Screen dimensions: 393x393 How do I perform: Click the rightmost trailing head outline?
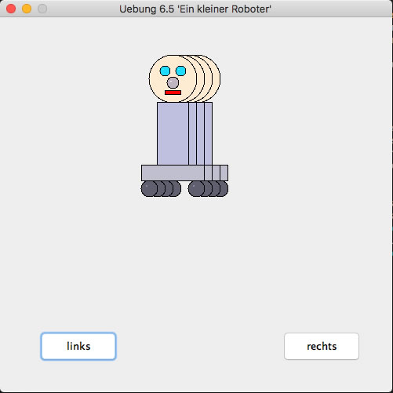[x=217, y=78]
